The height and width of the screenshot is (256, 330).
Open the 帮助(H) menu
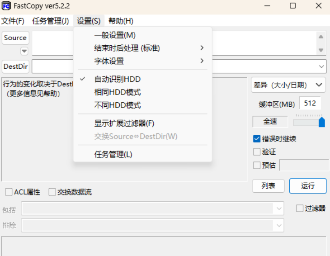121,21
